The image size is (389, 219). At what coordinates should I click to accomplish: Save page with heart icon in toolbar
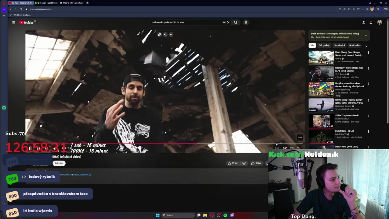point(358,9)
